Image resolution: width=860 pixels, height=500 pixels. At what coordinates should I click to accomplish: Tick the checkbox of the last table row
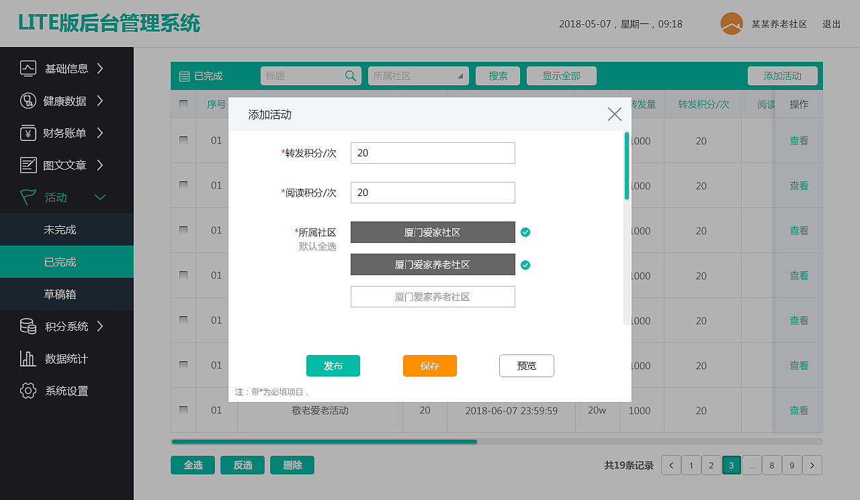[x=183, y=410]
